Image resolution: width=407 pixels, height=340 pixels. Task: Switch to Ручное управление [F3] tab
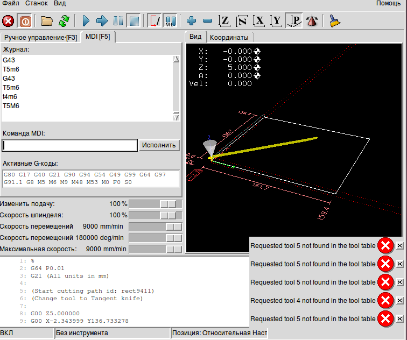pyautogui.click(x=41, y=37)
